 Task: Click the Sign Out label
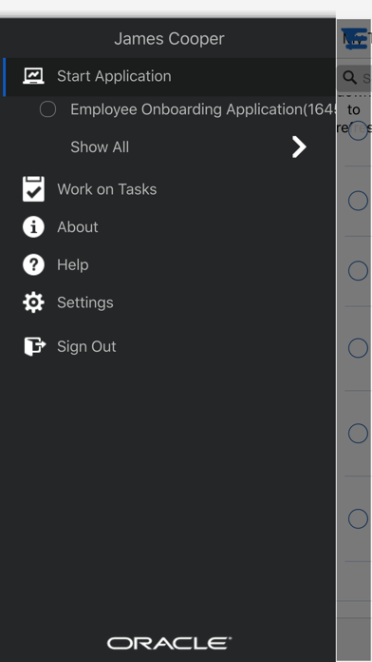pos(86,346)
